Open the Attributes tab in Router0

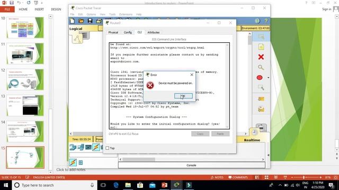(153, 32)
